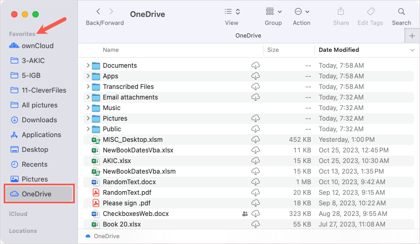420x244 pixels.
Task: Expand the Transcribed Files folder arrow
Action: pos(88,87)
